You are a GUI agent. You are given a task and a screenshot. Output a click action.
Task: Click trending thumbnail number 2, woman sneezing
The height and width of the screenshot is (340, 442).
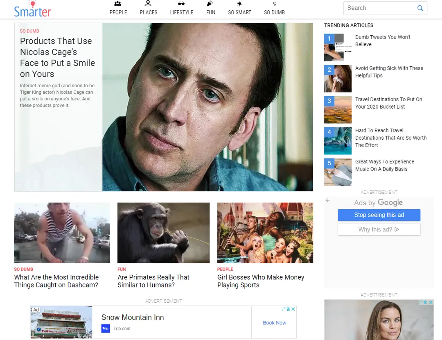point(338,78)
